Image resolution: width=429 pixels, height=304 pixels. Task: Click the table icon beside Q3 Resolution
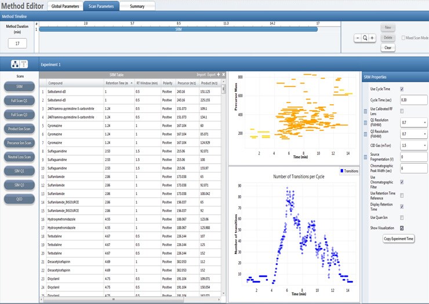click(366, 134)
